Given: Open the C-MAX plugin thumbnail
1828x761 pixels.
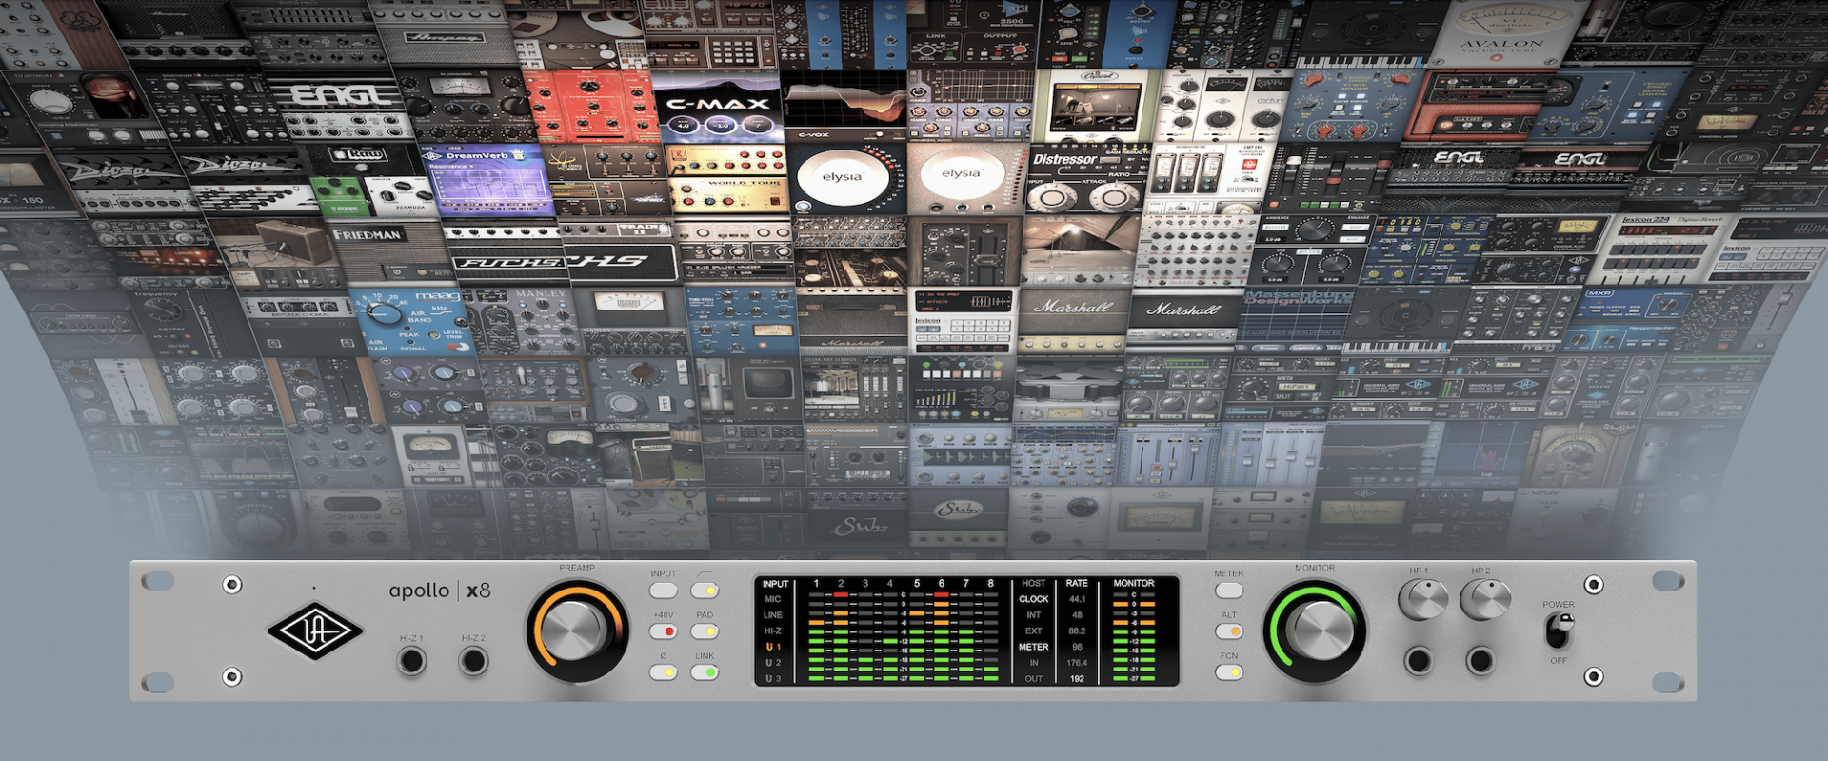Looking at the screenshot, I should [x=718, y=107].
